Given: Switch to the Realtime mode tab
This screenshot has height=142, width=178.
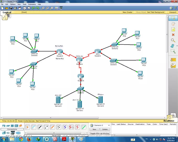Looking at the screenshot, I should 169,121.
